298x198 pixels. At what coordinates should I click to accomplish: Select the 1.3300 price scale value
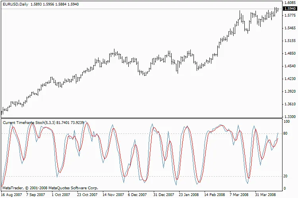pyautogui.click(x=289, y=117)
